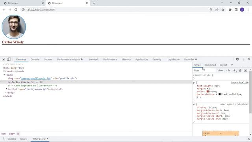Image resolution: width=252 pixels, height=142 pixels.
Task: Activate the inspect element picker icon
Action: 3,59
